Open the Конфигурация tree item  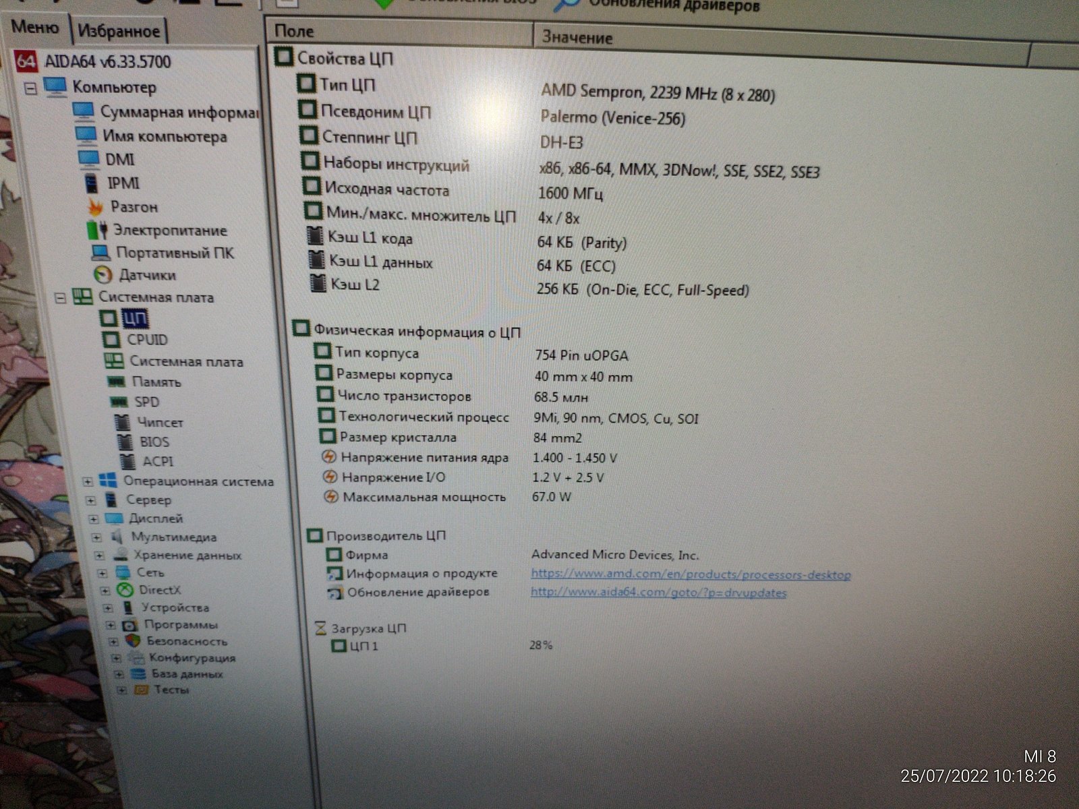[192, 658]
